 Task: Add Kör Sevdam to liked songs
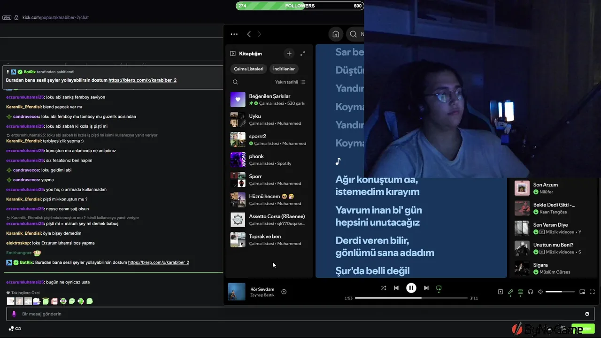[284, 292]
